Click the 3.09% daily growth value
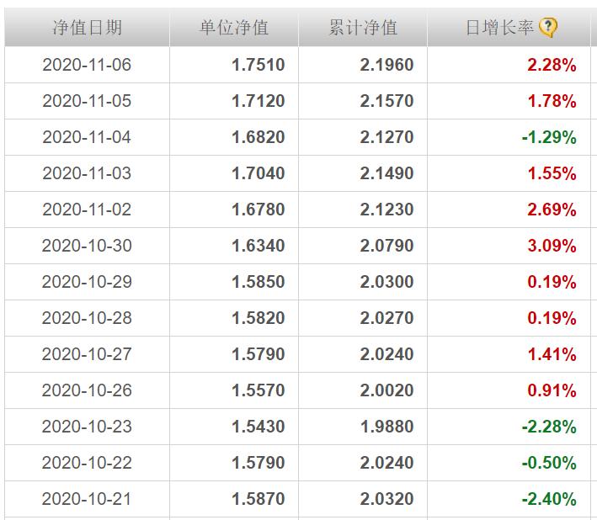The image size is (597, 520). pyautogui.click(x=552, y=246)
